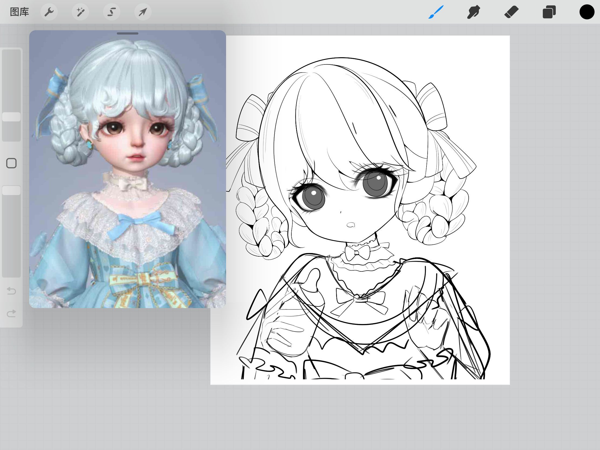Open the black color picker circle

point(587,12)
